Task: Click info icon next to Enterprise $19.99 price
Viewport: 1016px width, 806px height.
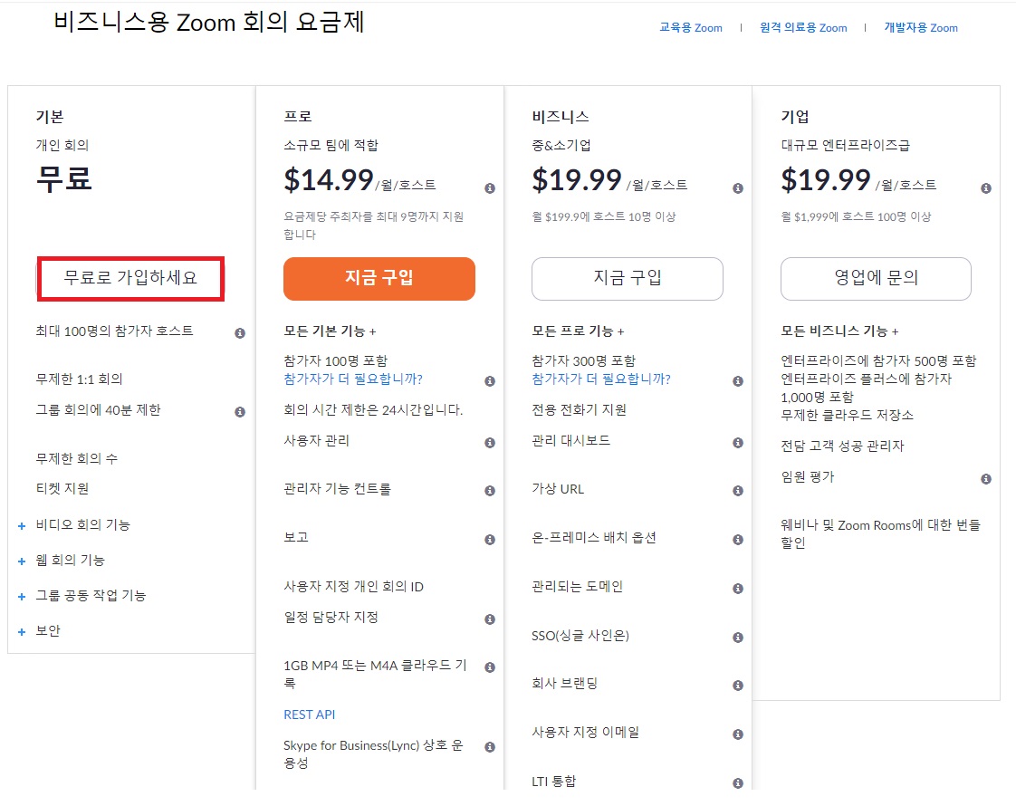Action: click(x=986, y=188)
